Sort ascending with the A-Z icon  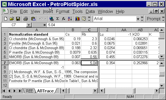tap(70, 19)
